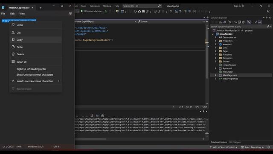The height and width of the screenshot is (154, 273).
Task: Select MainPage.xaml file
Action: (x=230, y=75)
